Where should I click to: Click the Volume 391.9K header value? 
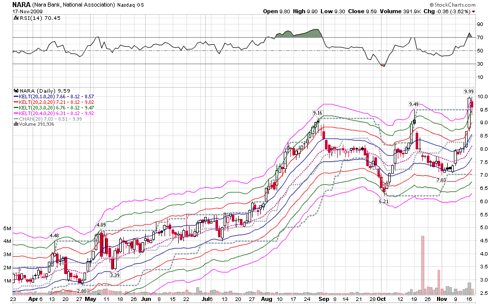tap(401, 11)
